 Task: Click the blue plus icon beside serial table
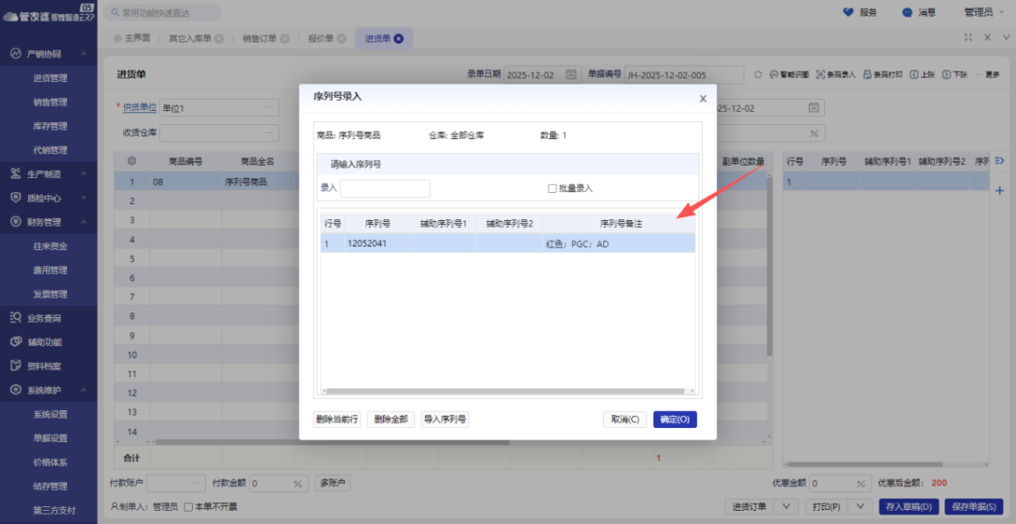pos(999,191)
